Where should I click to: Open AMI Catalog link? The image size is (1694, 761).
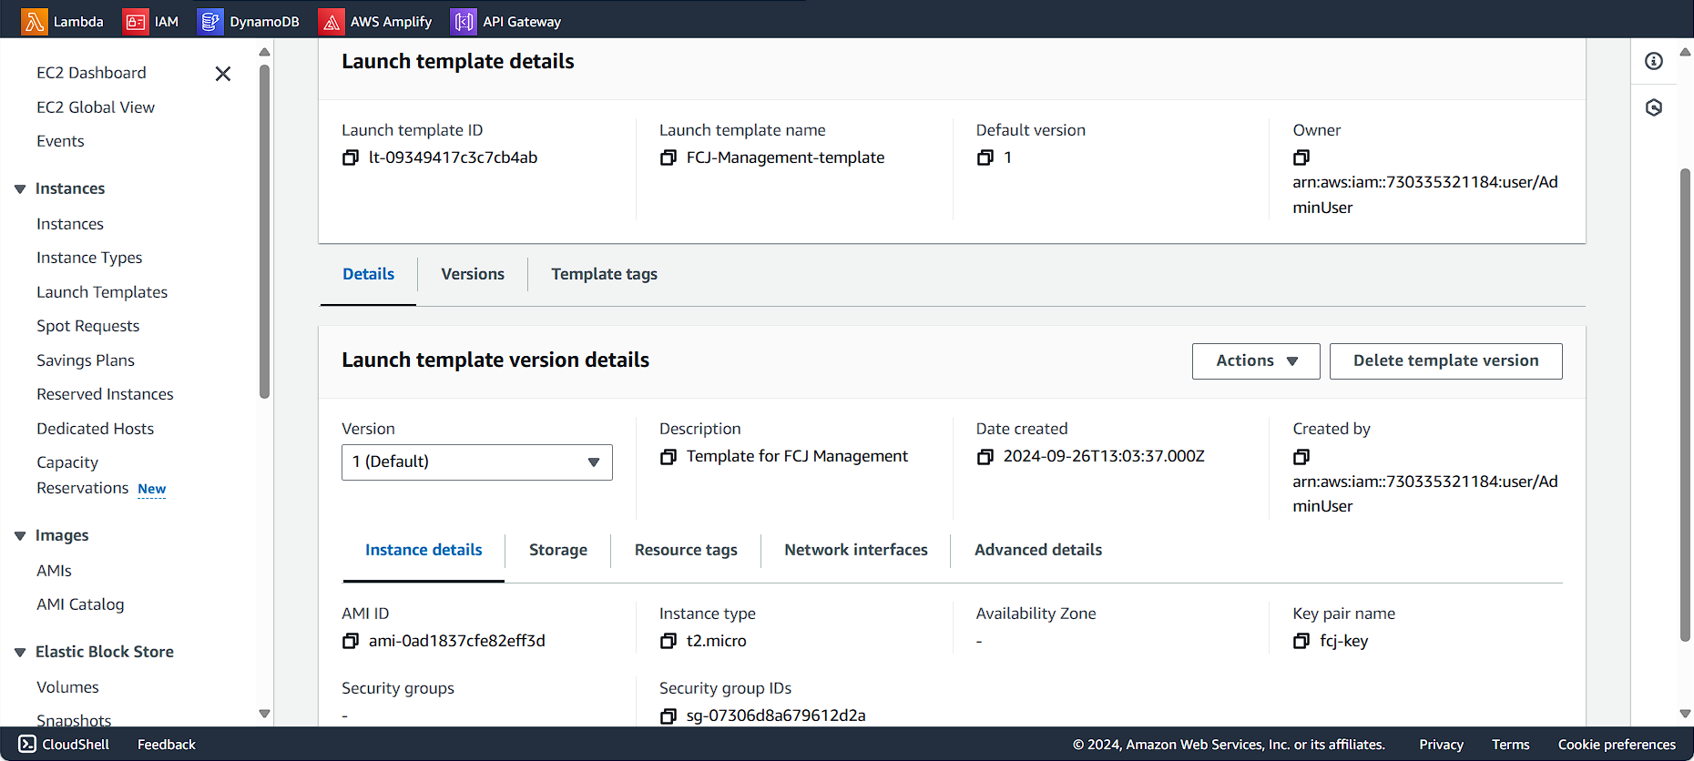tap(80, 604)
